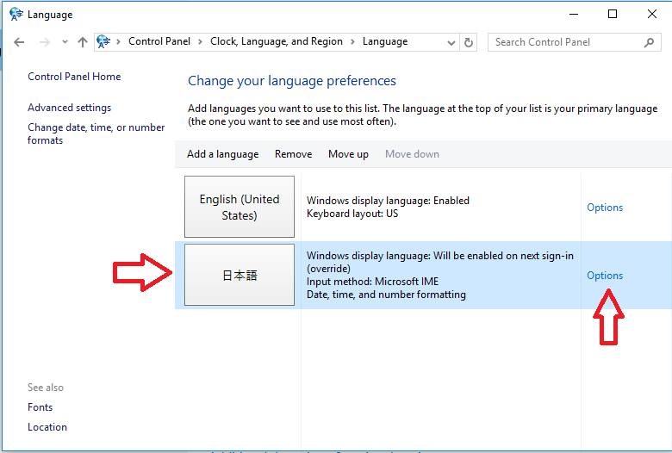Open Change date, time, or number formats
Viewport: 672px width, 453px height.
96,133
